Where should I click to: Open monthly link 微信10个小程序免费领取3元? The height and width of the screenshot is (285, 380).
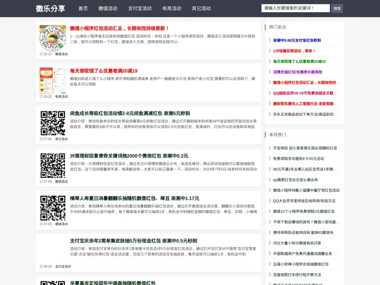303,211
